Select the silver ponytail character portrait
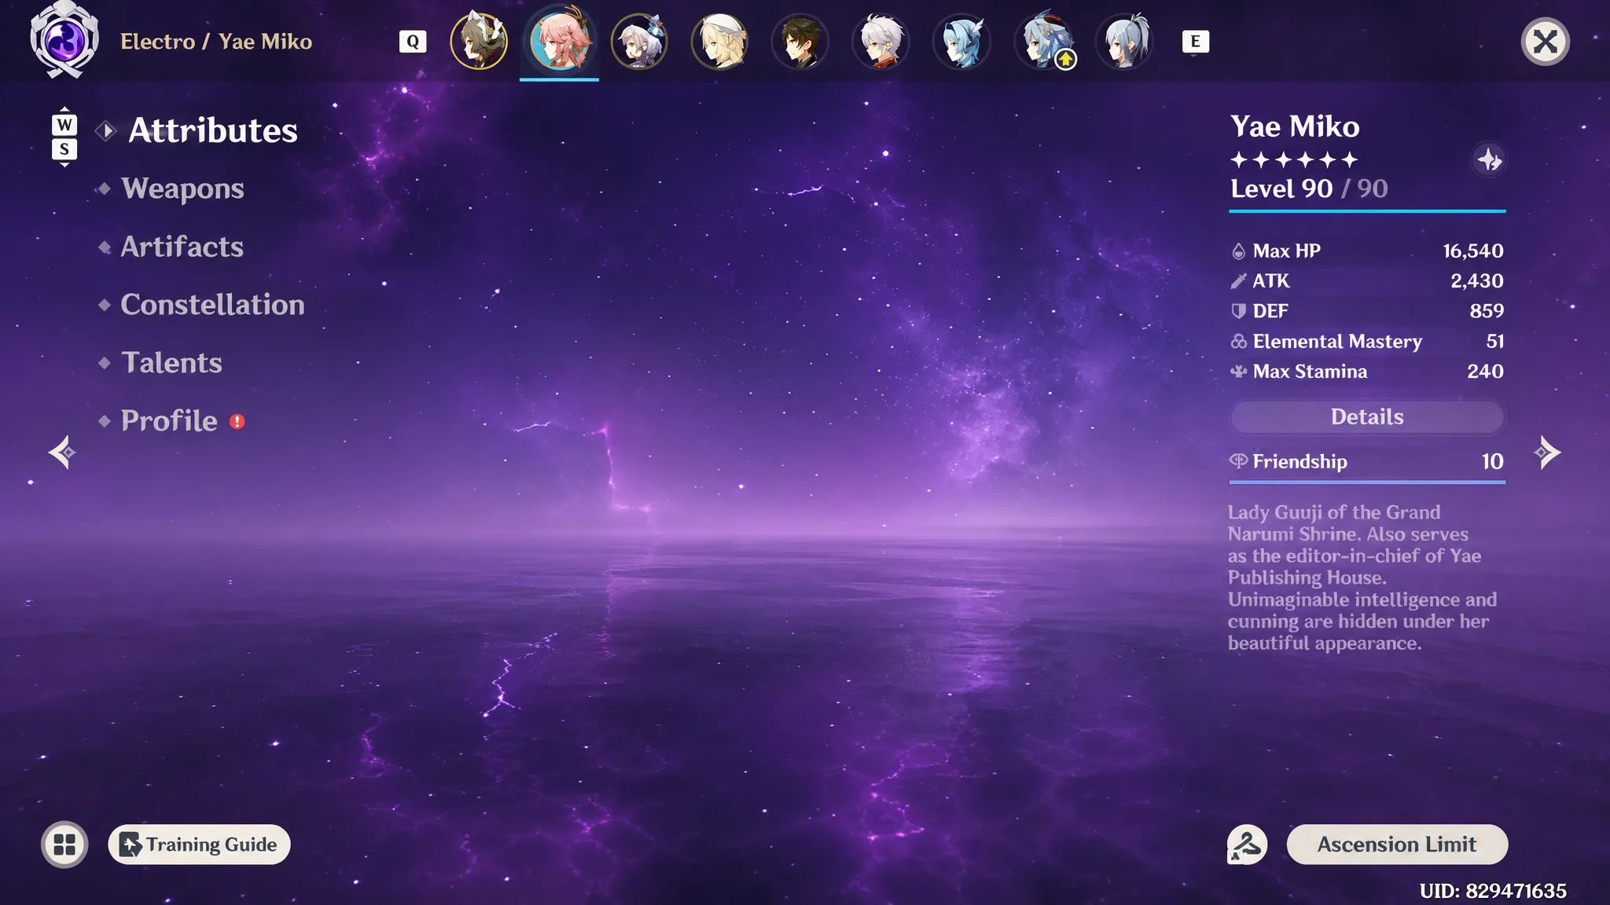Screen dimensions: 1610x905 tap(1124, 41)
